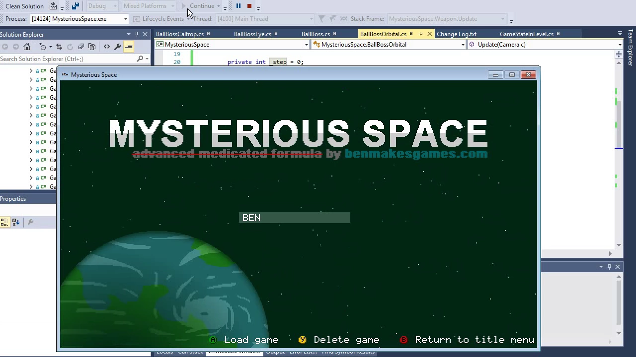The width and height of the screenshot is (636, 357).
Task: Click Solution Explorer Home icon
Action: (x=27, y=47)
